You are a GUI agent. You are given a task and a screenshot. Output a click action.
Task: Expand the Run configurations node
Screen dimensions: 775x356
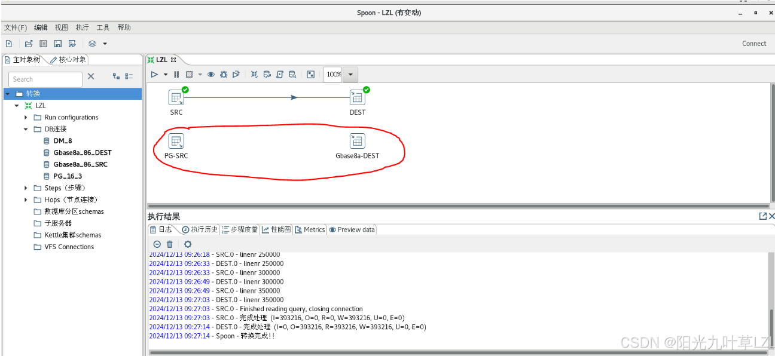click(x=26, y=118)
